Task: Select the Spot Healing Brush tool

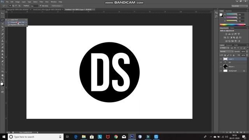Action: click(x=2, y=34)
